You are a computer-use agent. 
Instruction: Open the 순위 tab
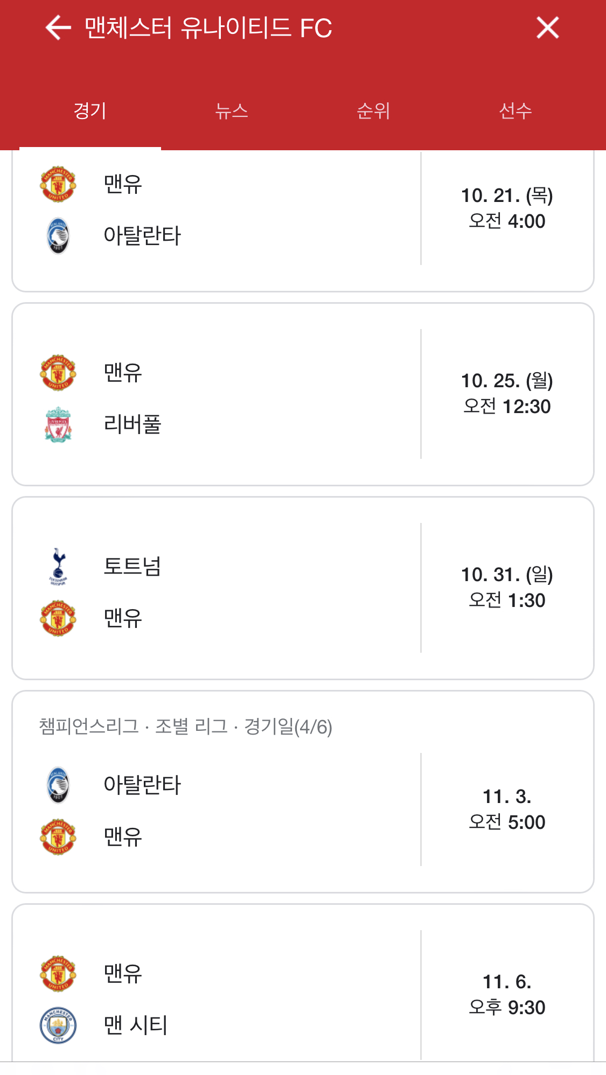pyautogui.click(x=373, y=111)
